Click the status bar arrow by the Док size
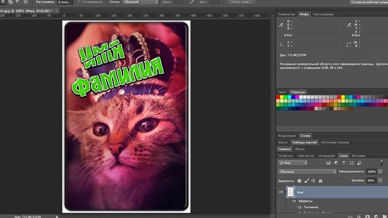This screenshot has width=388, height=218. tap(57, 217)
